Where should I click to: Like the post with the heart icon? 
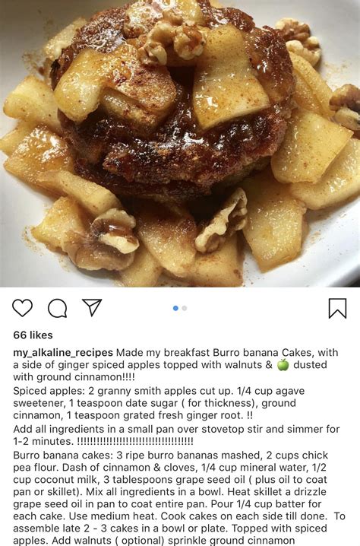coord(22,308)
